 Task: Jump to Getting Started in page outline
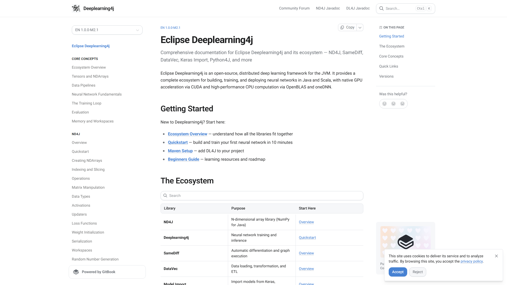pos(392,36)
